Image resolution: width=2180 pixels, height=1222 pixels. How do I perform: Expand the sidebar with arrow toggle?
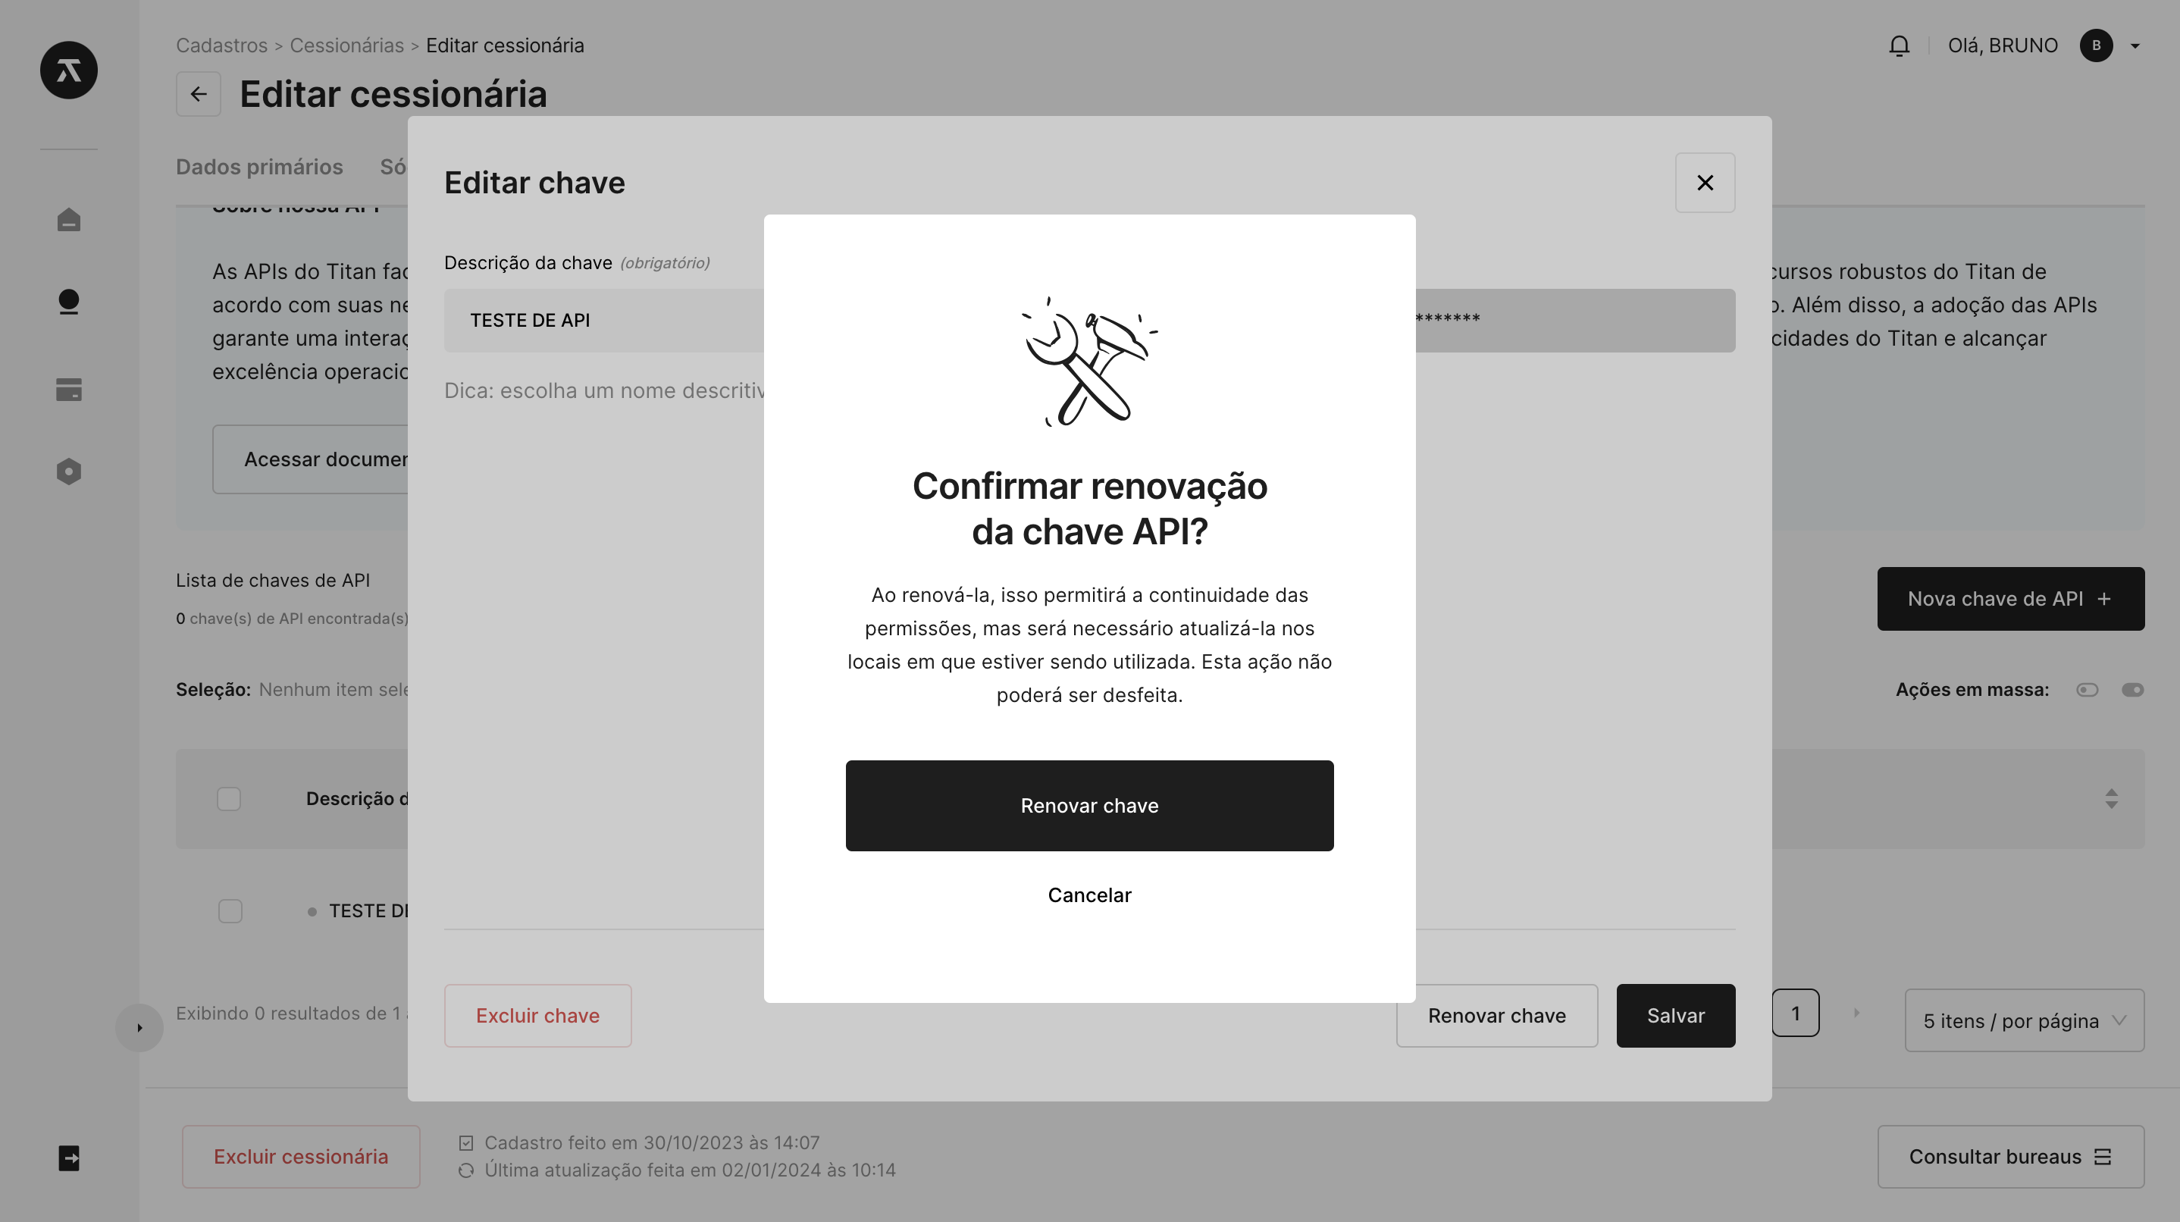[x=139, y=1028]
